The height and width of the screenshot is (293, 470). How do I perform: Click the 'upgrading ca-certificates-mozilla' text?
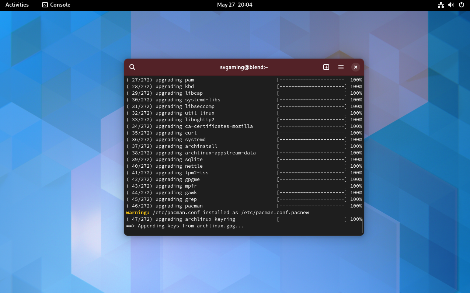pos(204,126)
